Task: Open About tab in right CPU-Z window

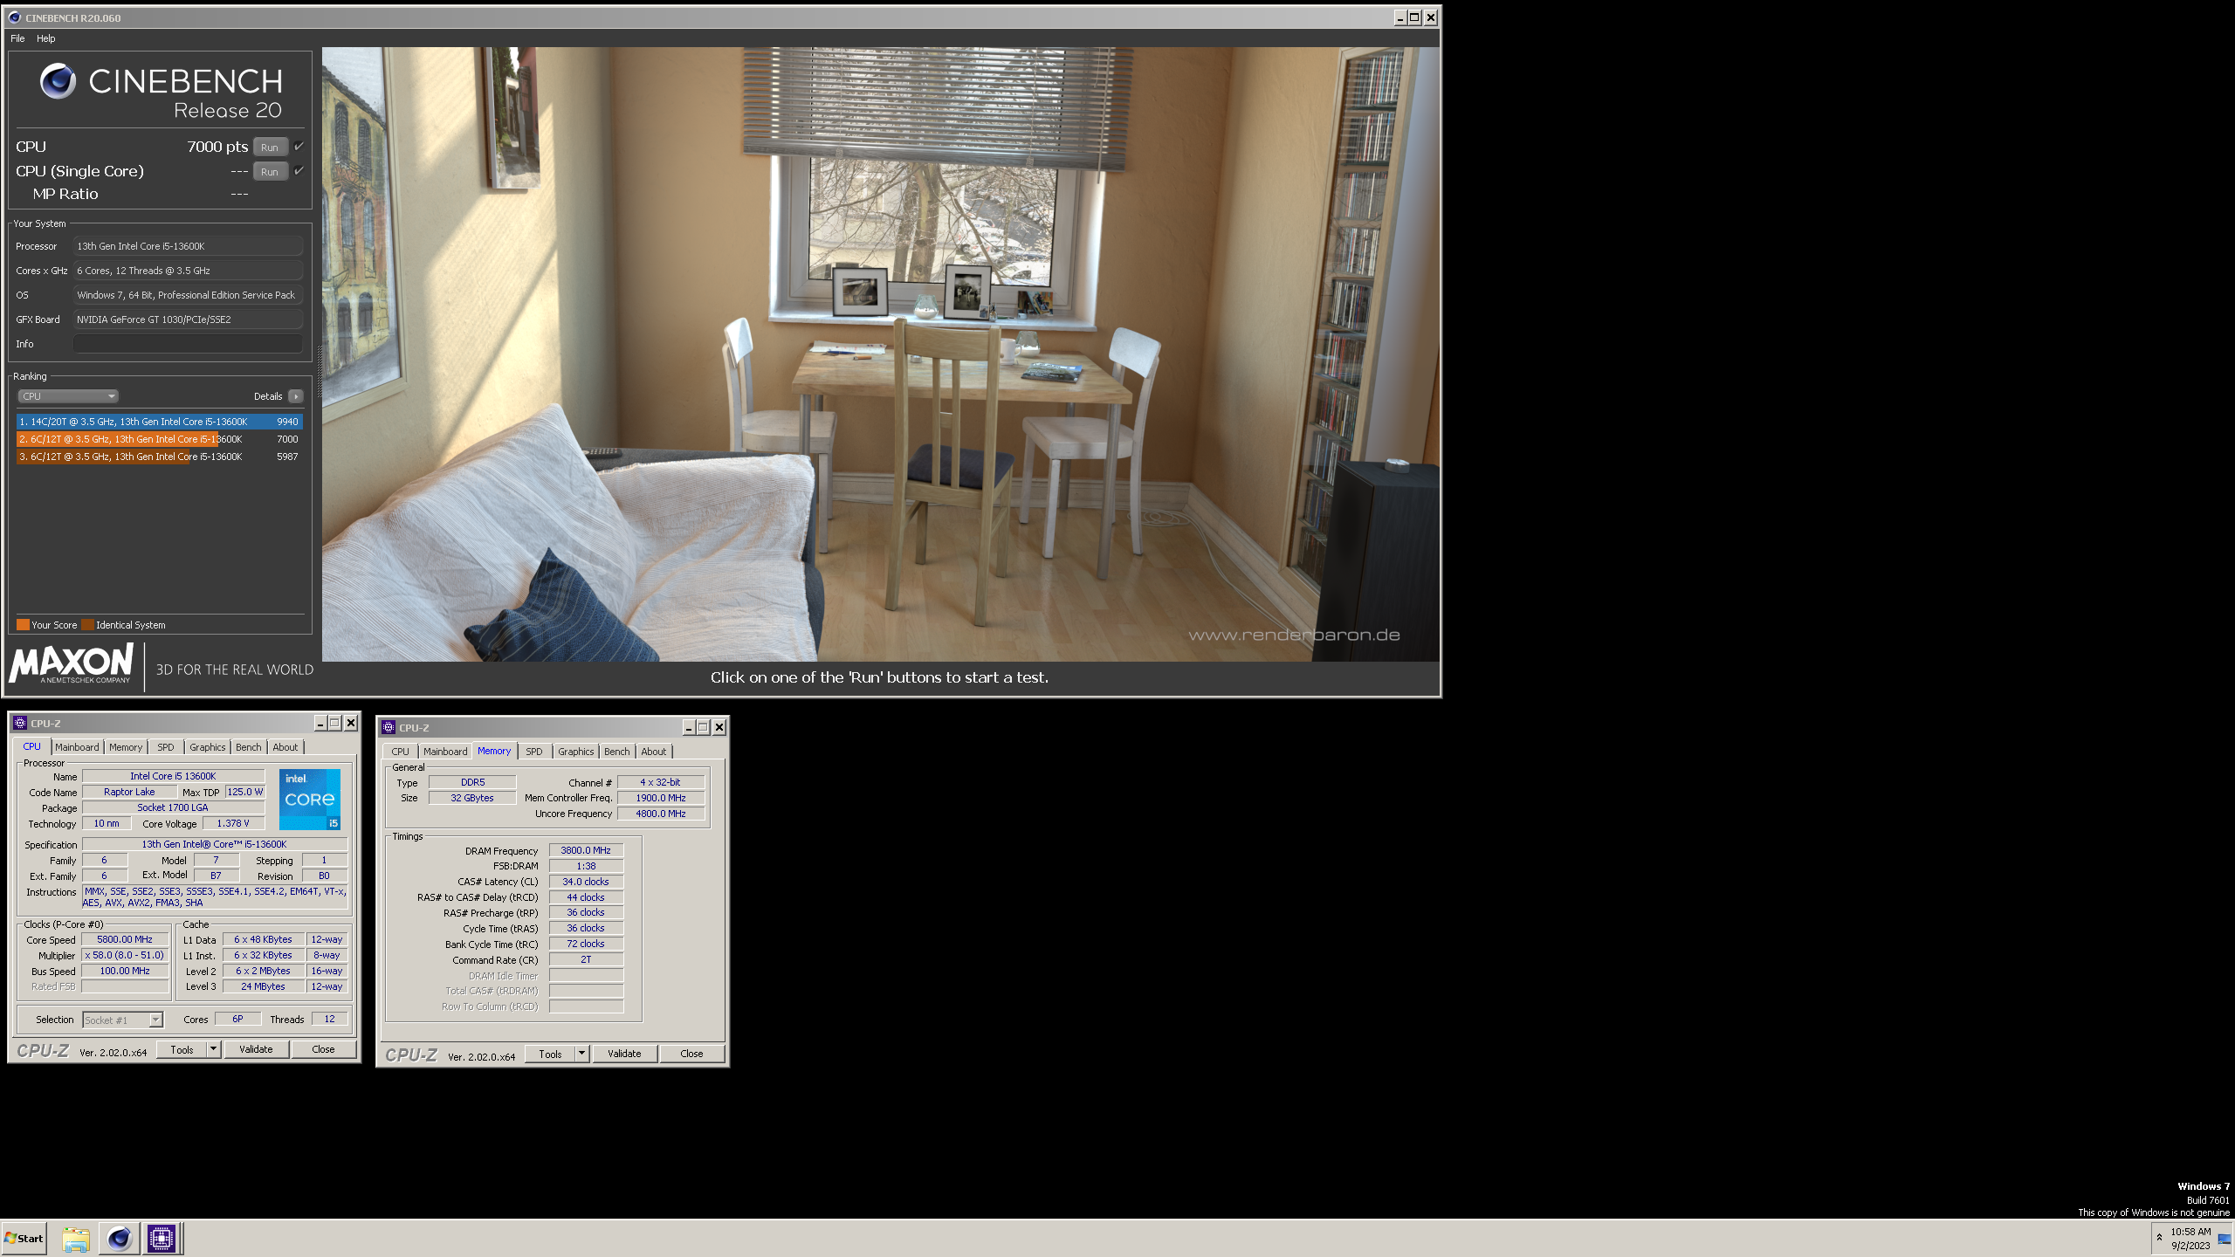Action: coord(654,752)
